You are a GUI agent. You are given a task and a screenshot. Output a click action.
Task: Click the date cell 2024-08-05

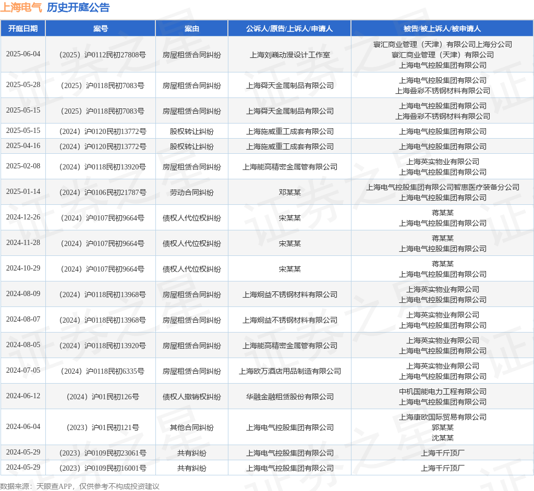tap(23, 345)
